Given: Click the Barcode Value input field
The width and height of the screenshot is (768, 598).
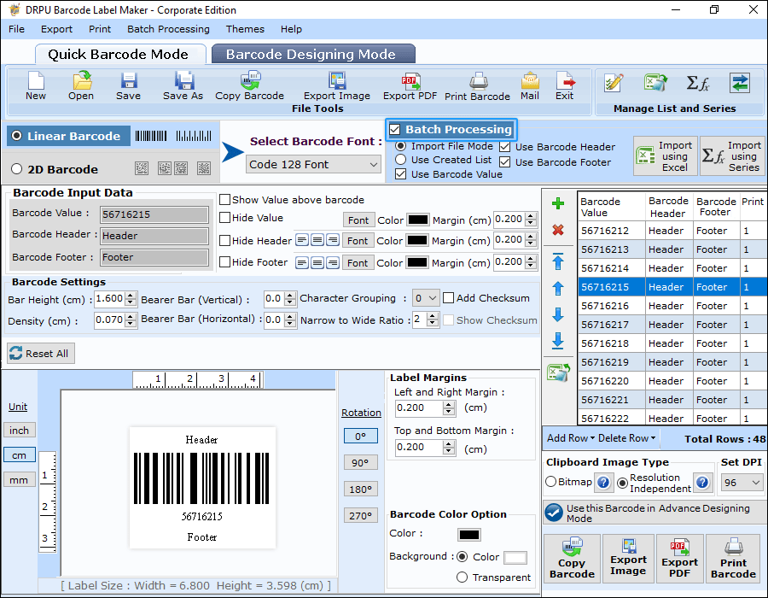Looking at the screenshot, I should point(154,214).
